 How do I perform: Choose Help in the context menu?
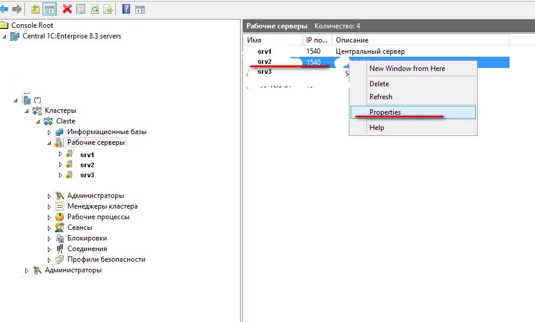coord(413,128)
